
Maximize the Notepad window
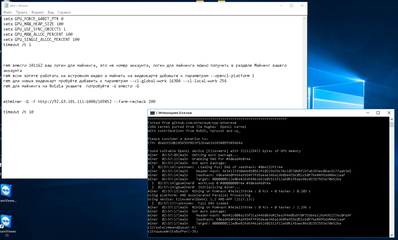[x=291, y=5]
